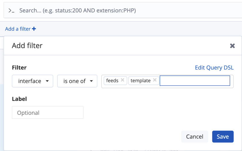Viewport: 242px width, 151px height.
Task: Select the 'feeds' value chip
Action: pyautogui.click(x=112, y=81)
